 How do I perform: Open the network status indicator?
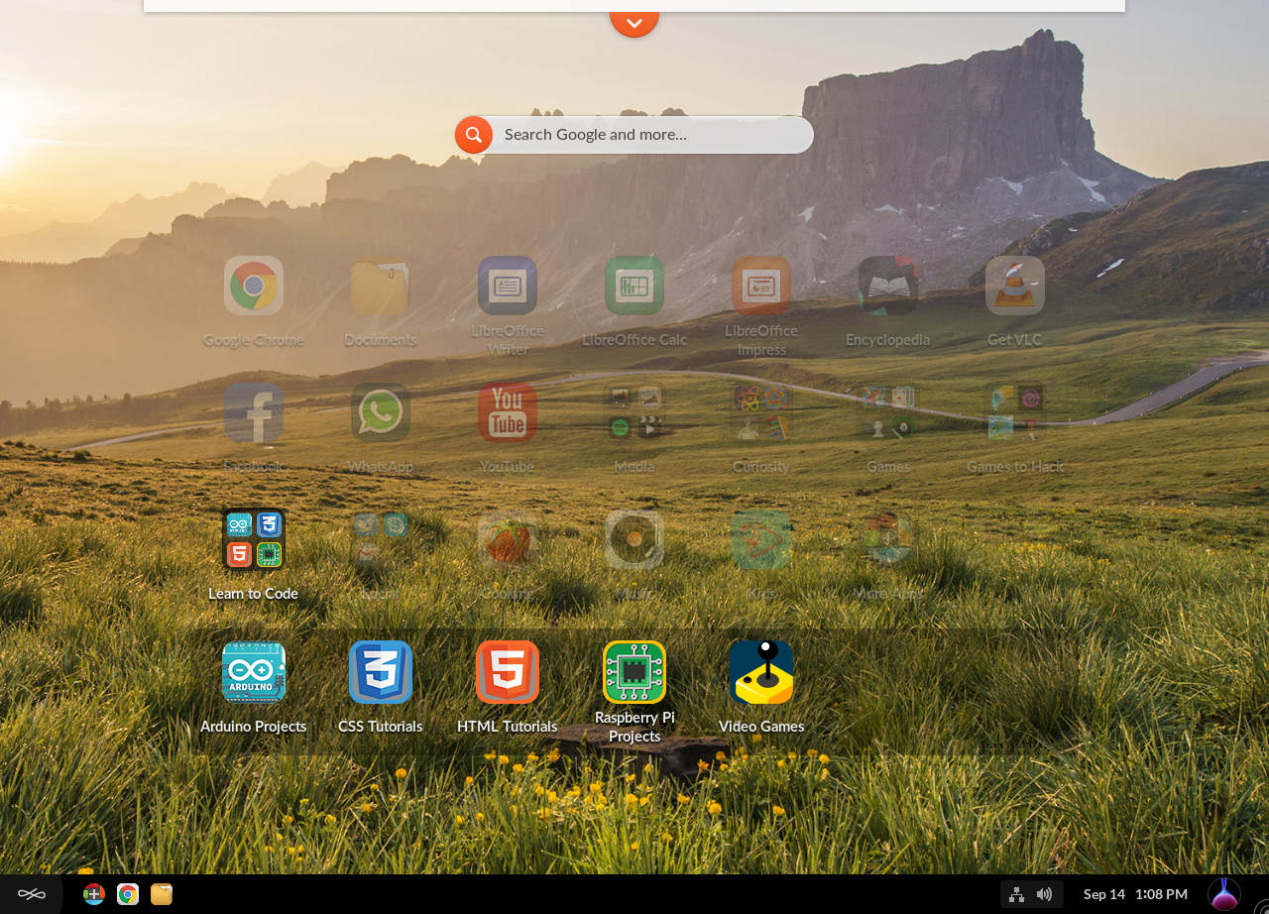coord(1016,894)
